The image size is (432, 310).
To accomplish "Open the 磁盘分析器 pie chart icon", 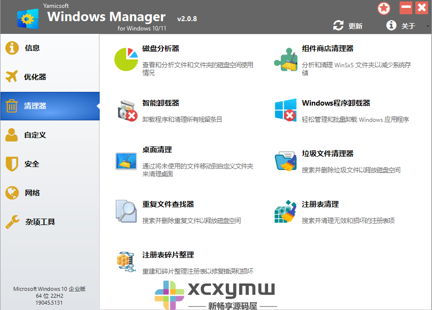I will tap(126, 59).
